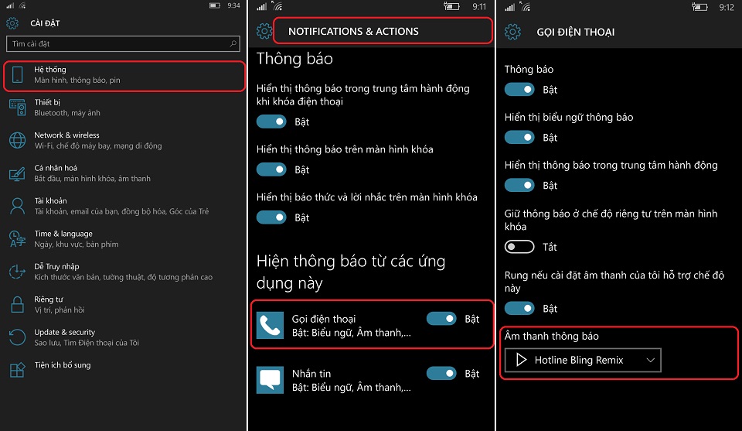This screenshot has height=431, width=742.
Task: Enable keep notifications private on lock screen
Action: (x=519, y=247)
